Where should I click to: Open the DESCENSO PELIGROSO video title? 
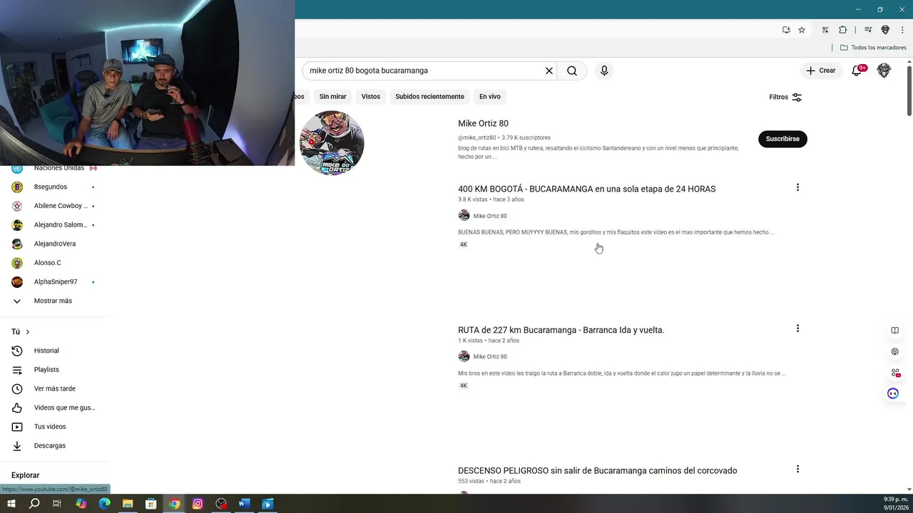pyautogui.click(x=598, y=470)
